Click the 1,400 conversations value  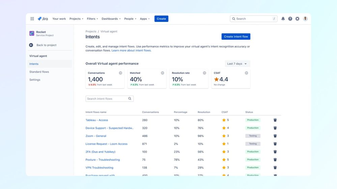pos(95,79)
